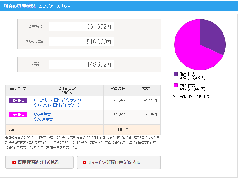The height and width of the screenshot is (180, 240).
Task: Click the スイッチング(預け替え)をする button
Action: (x=119, y=163)
